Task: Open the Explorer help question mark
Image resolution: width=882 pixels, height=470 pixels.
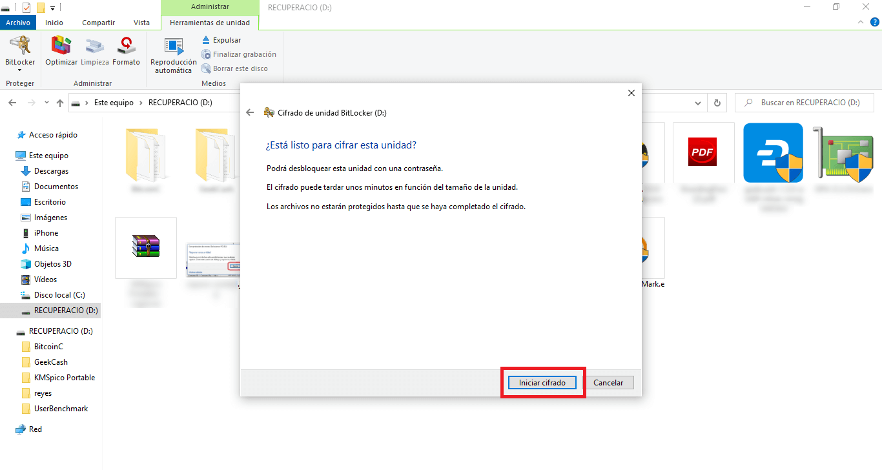Action: 874,22
